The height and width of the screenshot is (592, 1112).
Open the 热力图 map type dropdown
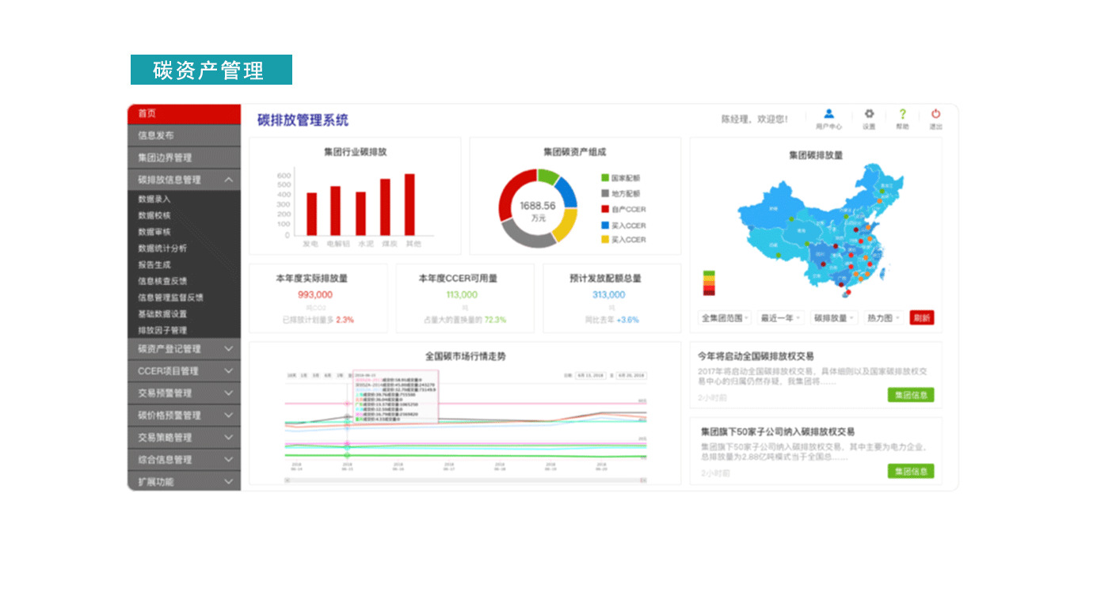click(x=883, y=317)
